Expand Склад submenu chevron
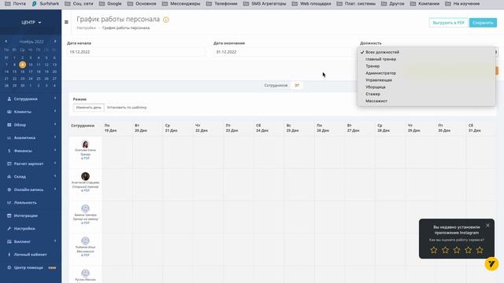The width and height of the screenshot is (504, 283). pos(55,176)
